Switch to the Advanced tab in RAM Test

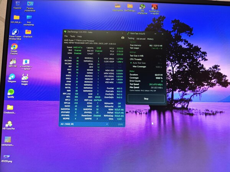point(141,39)
